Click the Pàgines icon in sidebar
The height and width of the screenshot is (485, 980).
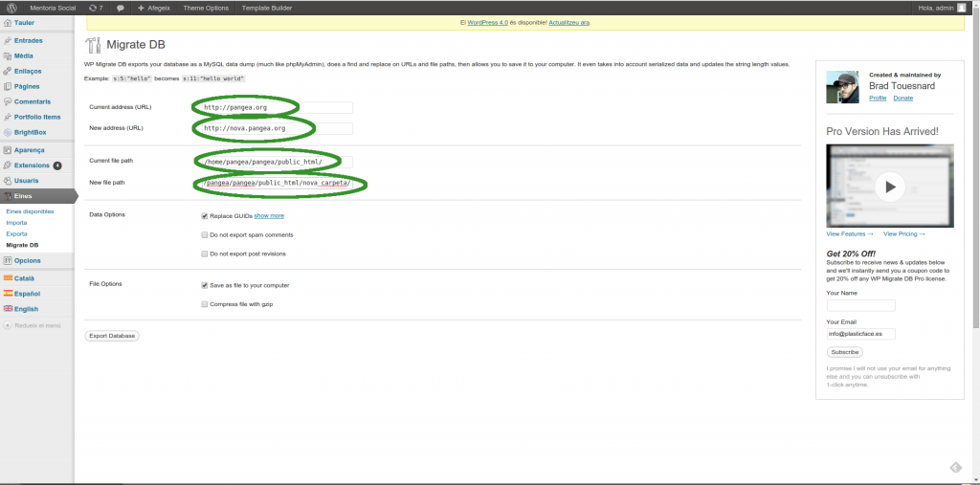point(7,86)
